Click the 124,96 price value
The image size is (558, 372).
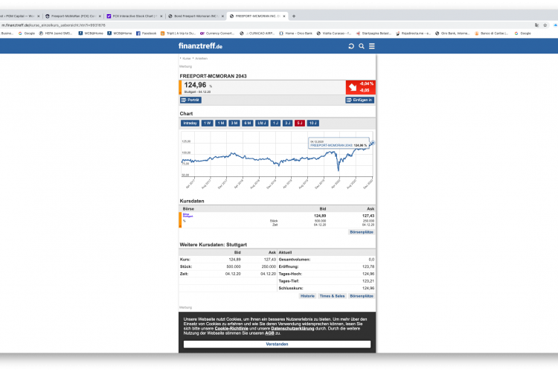point(195,85)
